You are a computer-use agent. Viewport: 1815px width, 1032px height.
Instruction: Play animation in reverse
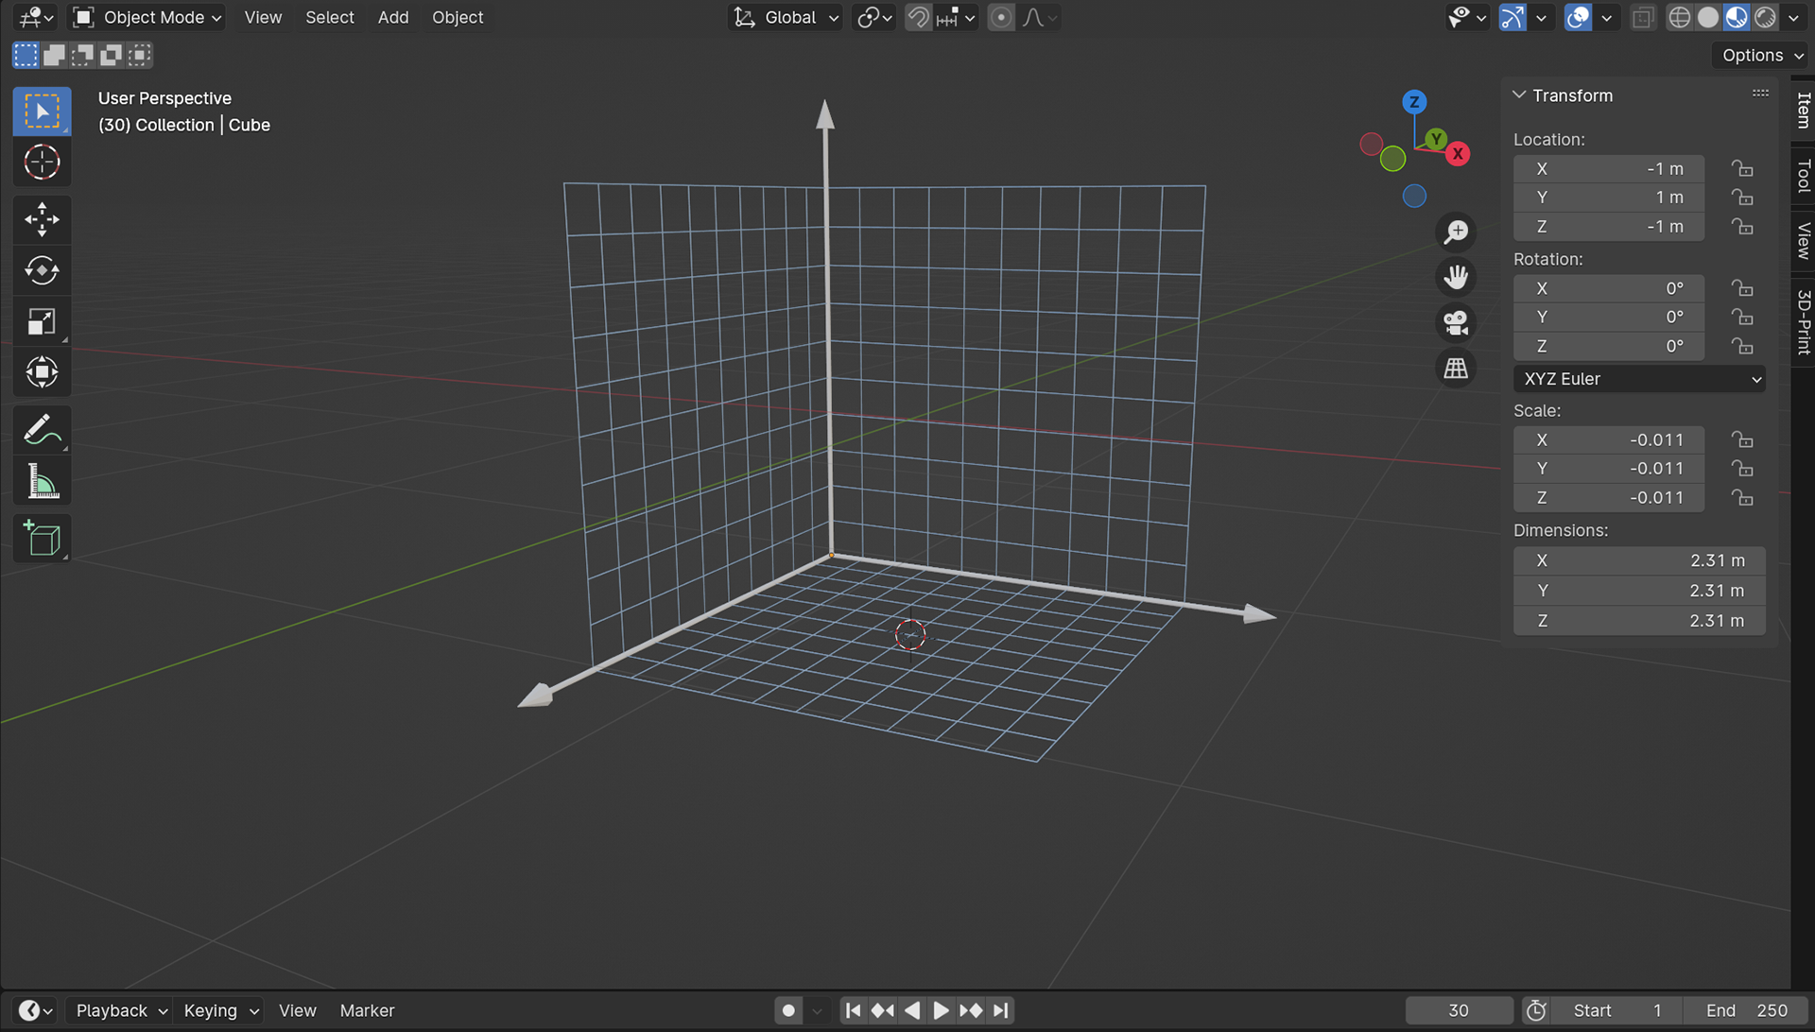point(911,1010)
